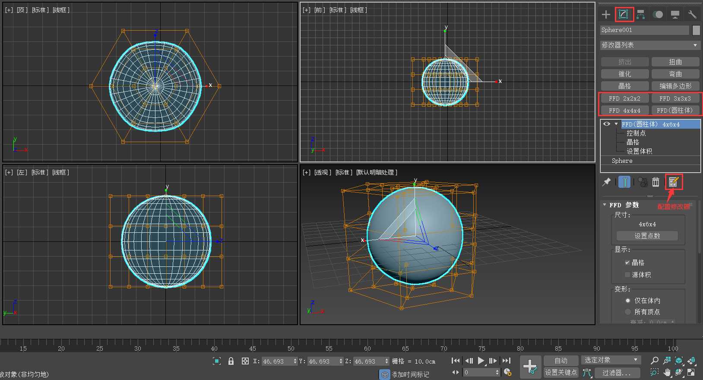
Task: Step to the previous frame
Action: pyautogui.click(x=469, y=361)
